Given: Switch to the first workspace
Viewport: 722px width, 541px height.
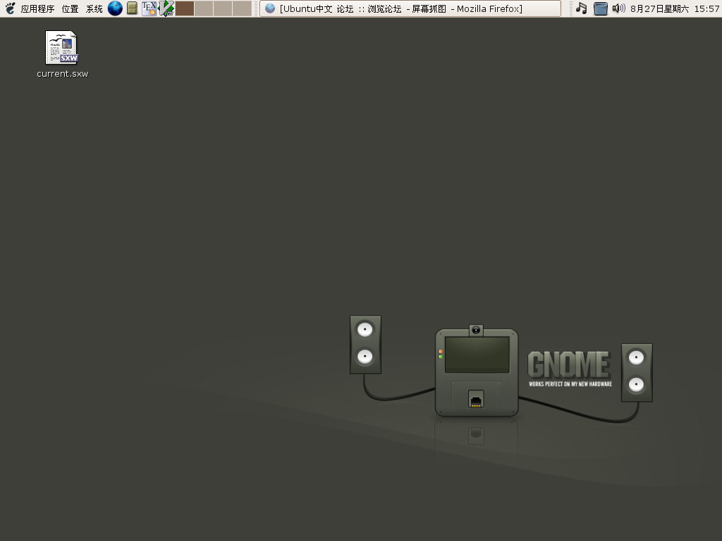Looking at the screenshot, I should (185, 8).
